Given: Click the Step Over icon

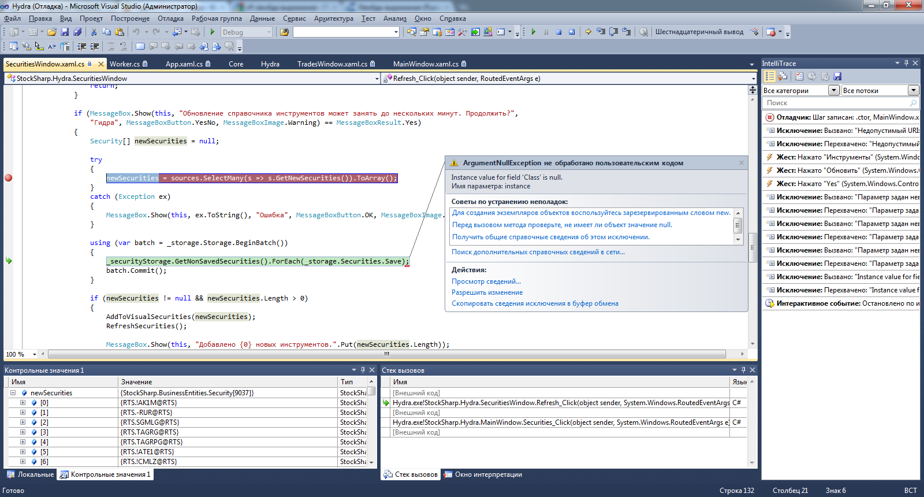Looking at the screenshot, I should point(613,32).
